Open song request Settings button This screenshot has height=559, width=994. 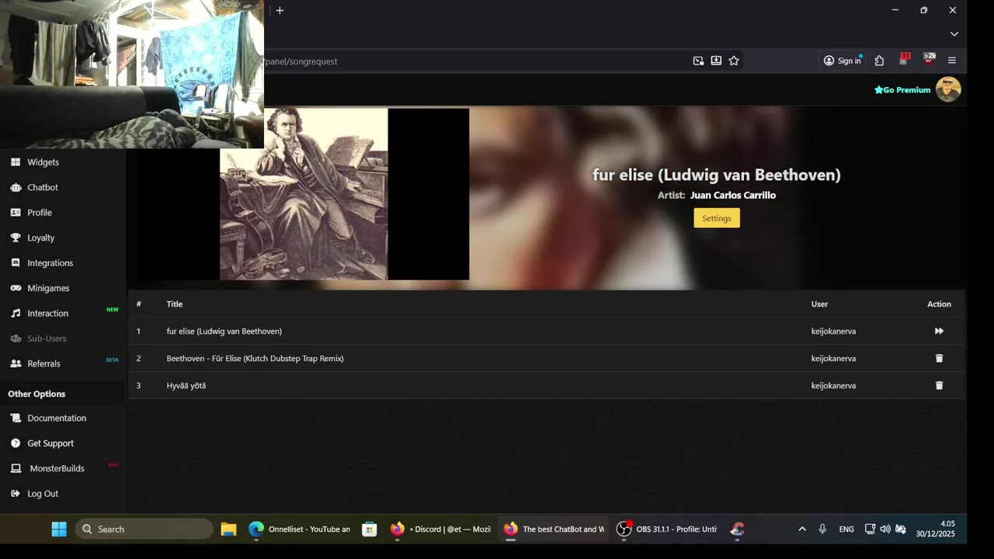pyautogui.click(x=717, y=218)
